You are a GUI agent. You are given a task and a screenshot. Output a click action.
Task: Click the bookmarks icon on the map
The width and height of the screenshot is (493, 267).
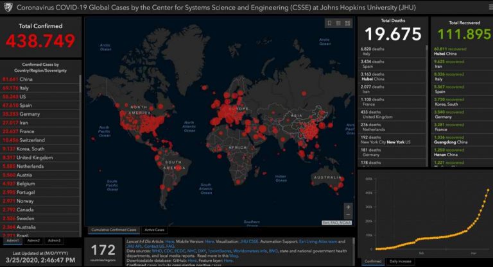tap(329, 23)
